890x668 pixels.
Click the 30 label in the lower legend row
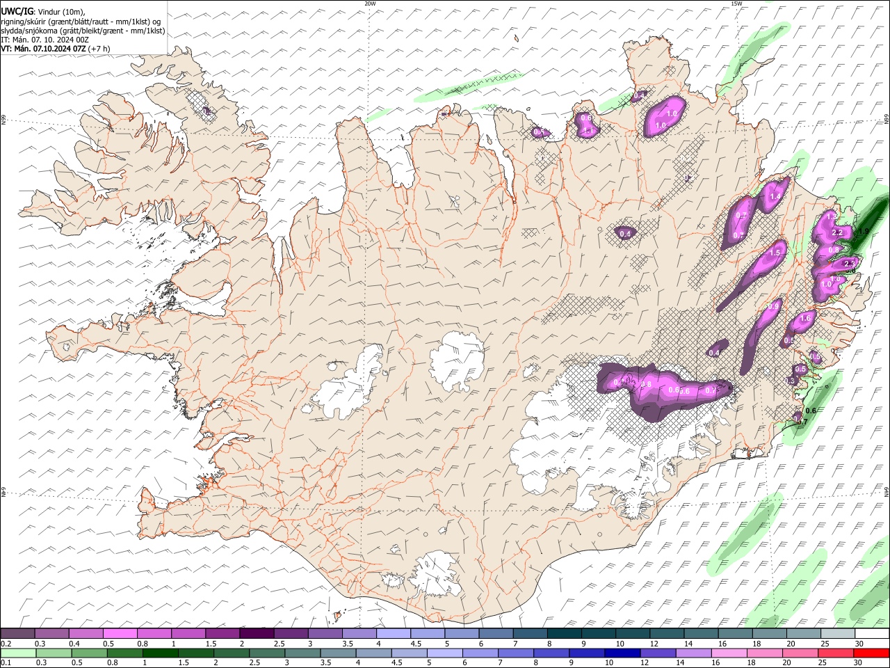point(859,662)
